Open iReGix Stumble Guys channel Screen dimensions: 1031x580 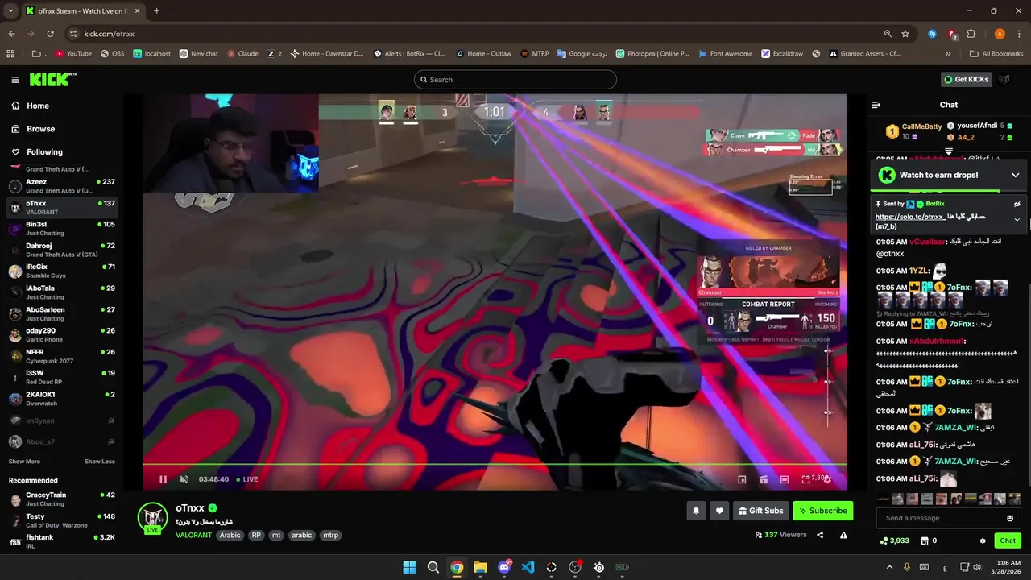click(x=62, y=271)
